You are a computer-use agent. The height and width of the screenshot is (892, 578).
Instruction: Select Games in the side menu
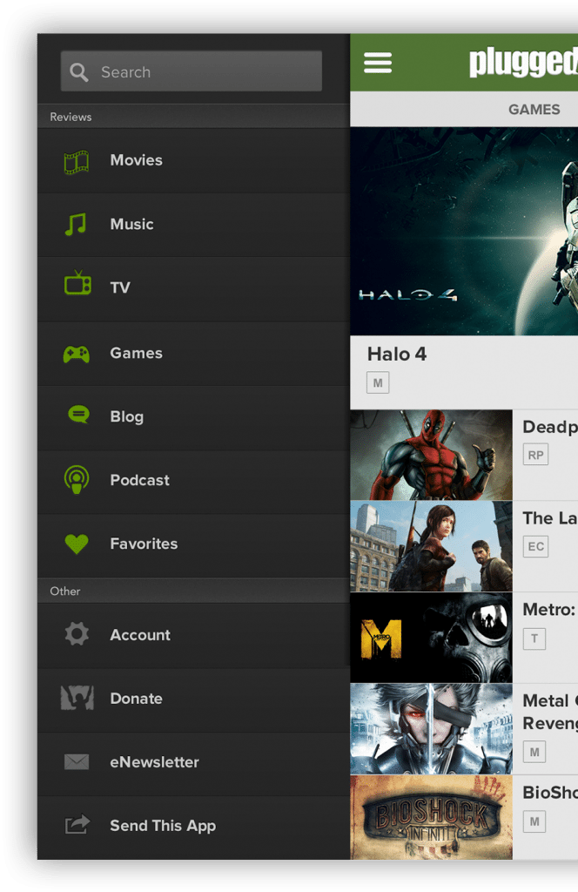click(x=194, y=354)
